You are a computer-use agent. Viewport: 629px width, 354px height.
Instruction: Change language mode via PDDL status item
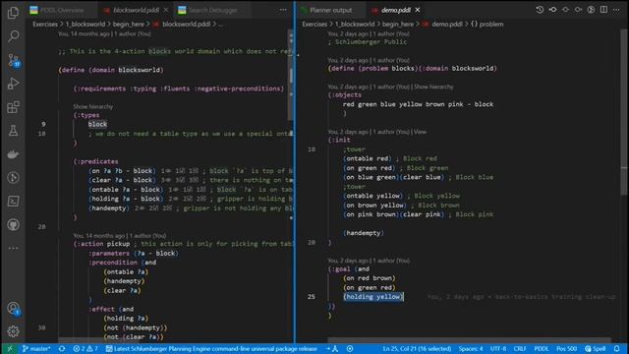[x=542, y=349]
